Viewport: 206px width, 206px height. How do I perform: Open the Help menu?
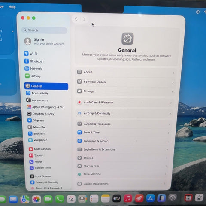click(12, 7)
